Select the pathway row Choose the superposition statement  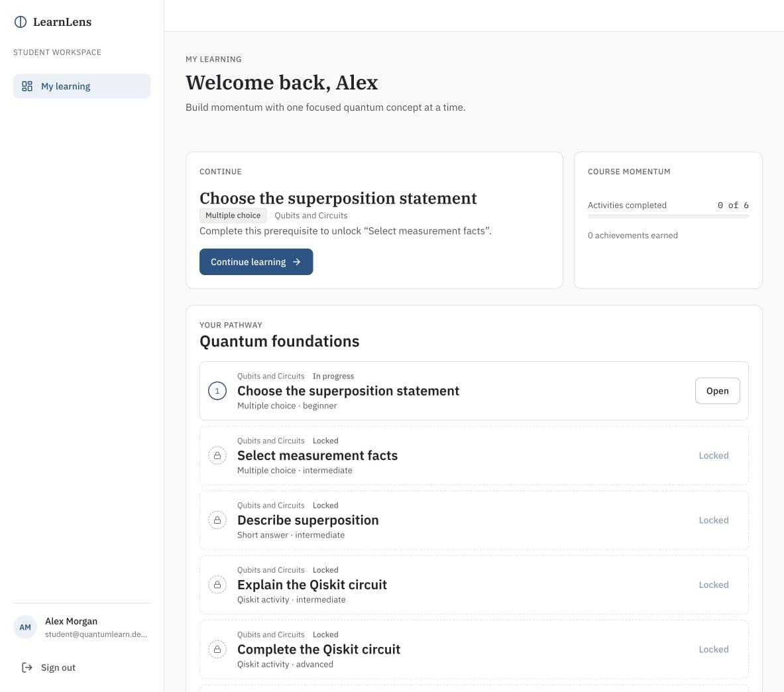(x=473, y=391)
